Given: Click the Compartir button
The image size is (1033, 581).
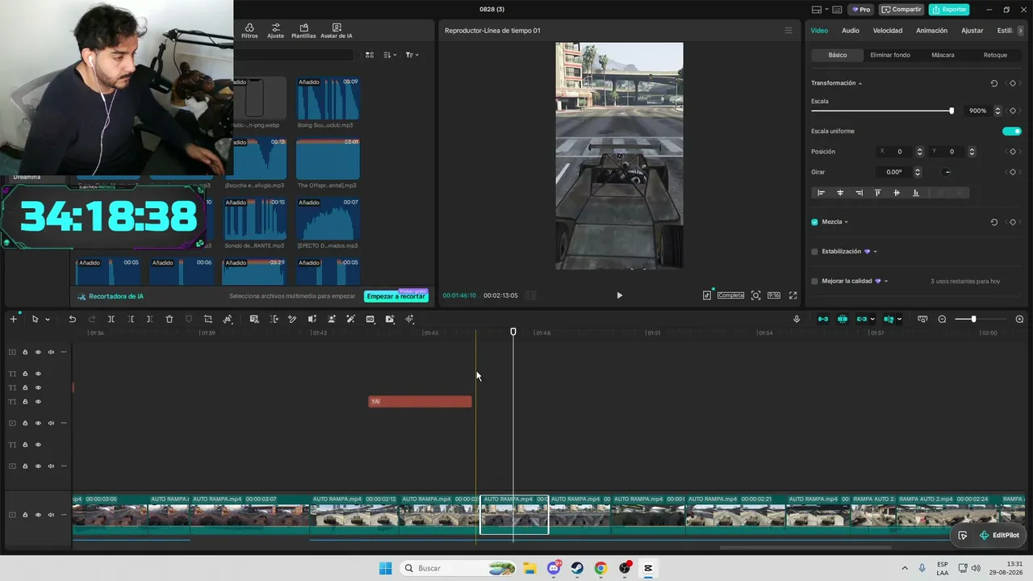Looking at the screenshot, I should 901,10.
